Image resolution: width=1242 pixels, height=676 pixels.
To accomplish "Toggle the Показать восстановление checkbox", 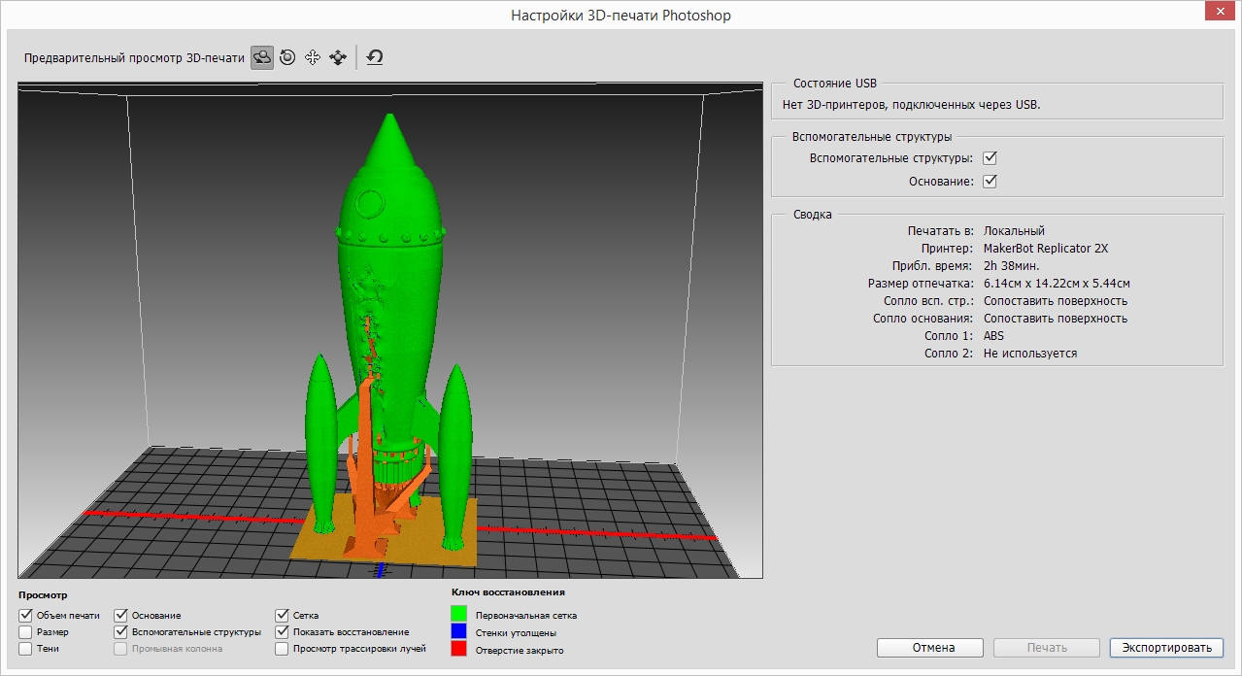I will click(283, 632).
